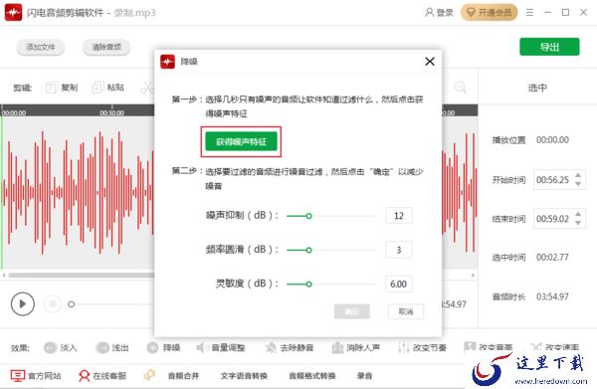Decrease 开始时间 with down arrow
This screenshot has width=597, height=389.
[578, 184]
